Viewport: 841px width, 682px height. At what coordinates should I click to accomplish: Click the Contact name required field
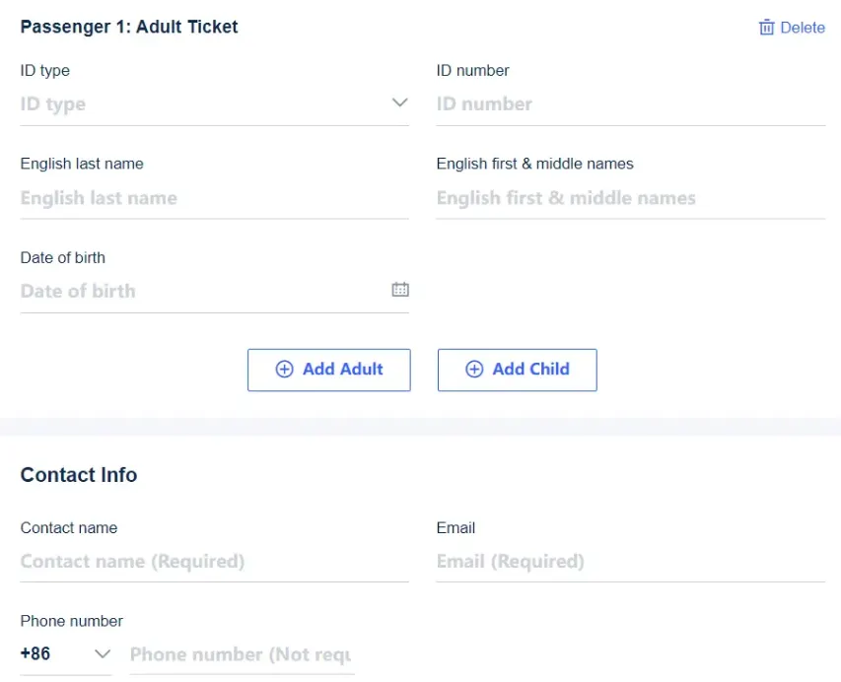click(197, 560)
